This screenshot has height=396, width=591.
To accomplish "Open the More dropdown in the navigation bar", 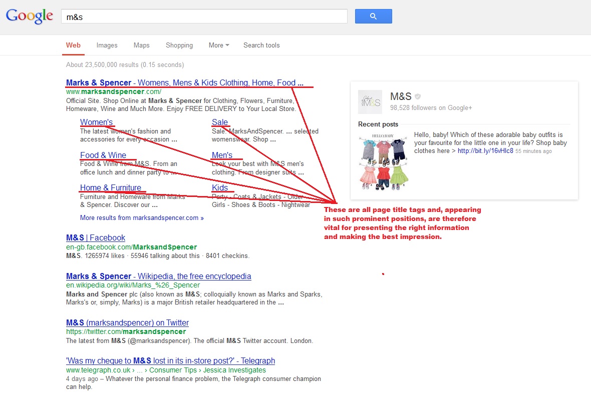I will (x=218, y=45).
